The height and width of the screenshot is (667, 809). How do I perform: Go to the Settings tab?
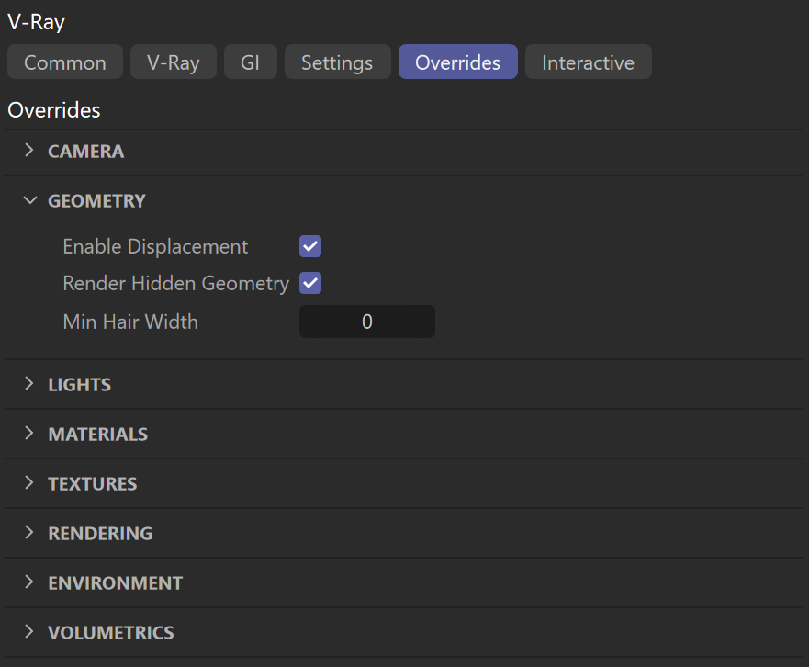pyautogui.click(x=337, y=62)
